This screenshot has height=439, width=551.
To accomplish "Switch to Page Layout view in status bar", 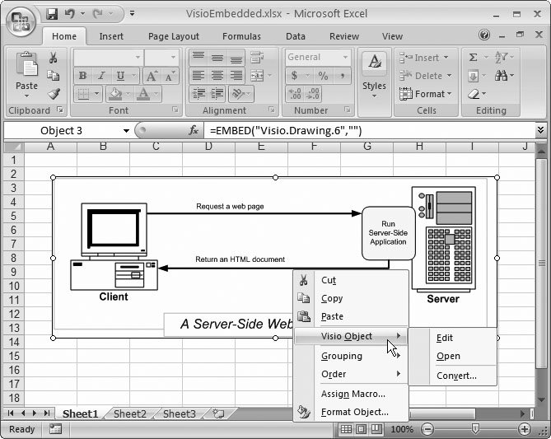I will pyautogui.click(x=362, y=429).
